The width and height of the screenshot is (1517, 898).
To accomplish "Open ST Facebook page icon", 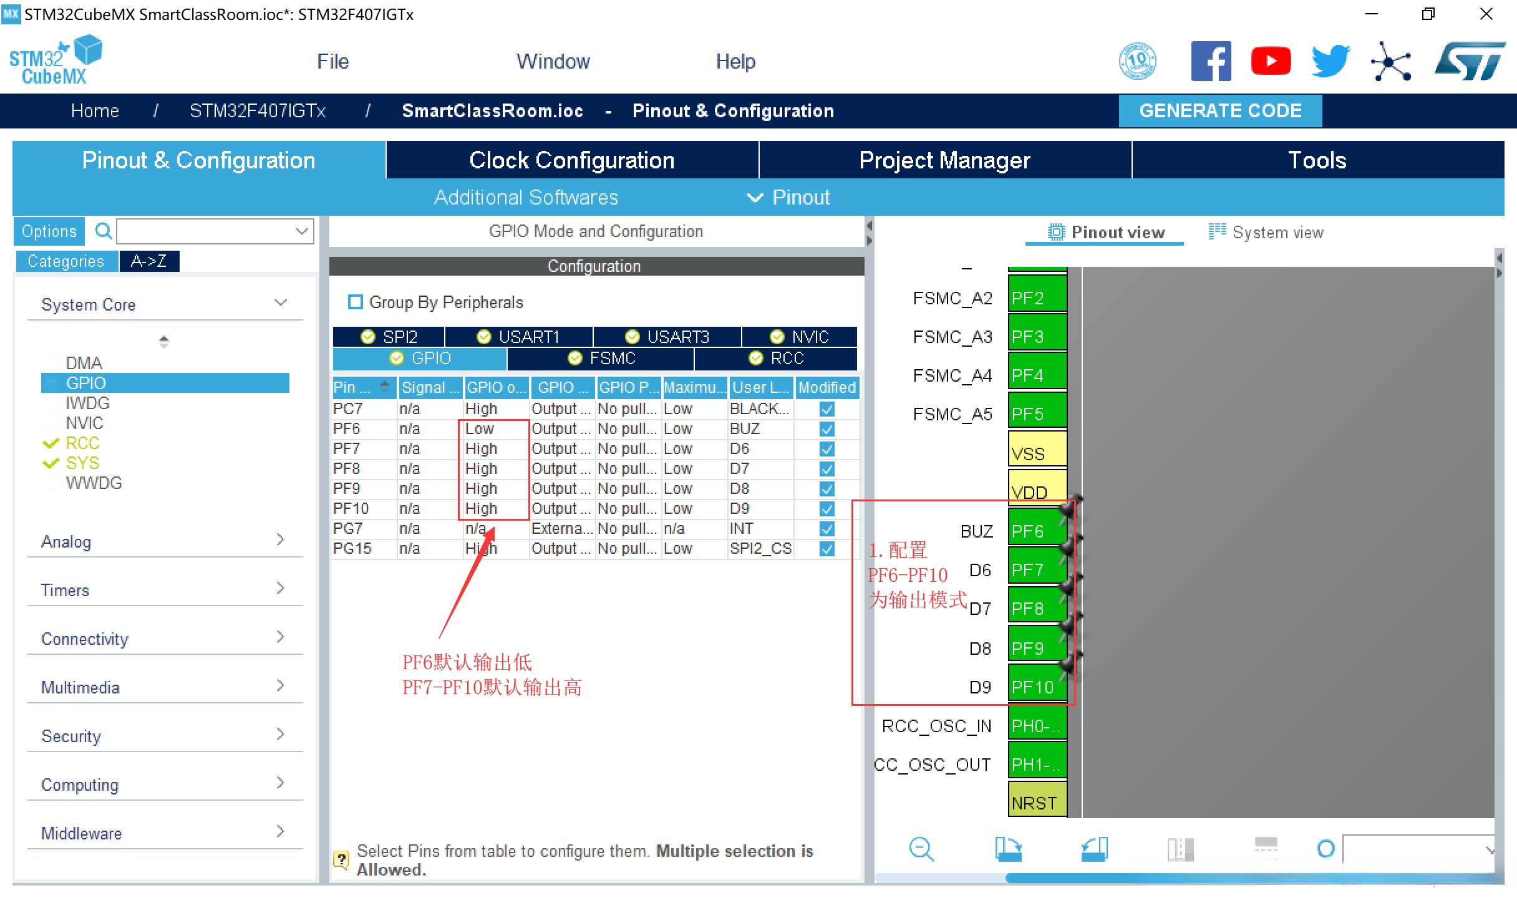I will coord(1210,61).
